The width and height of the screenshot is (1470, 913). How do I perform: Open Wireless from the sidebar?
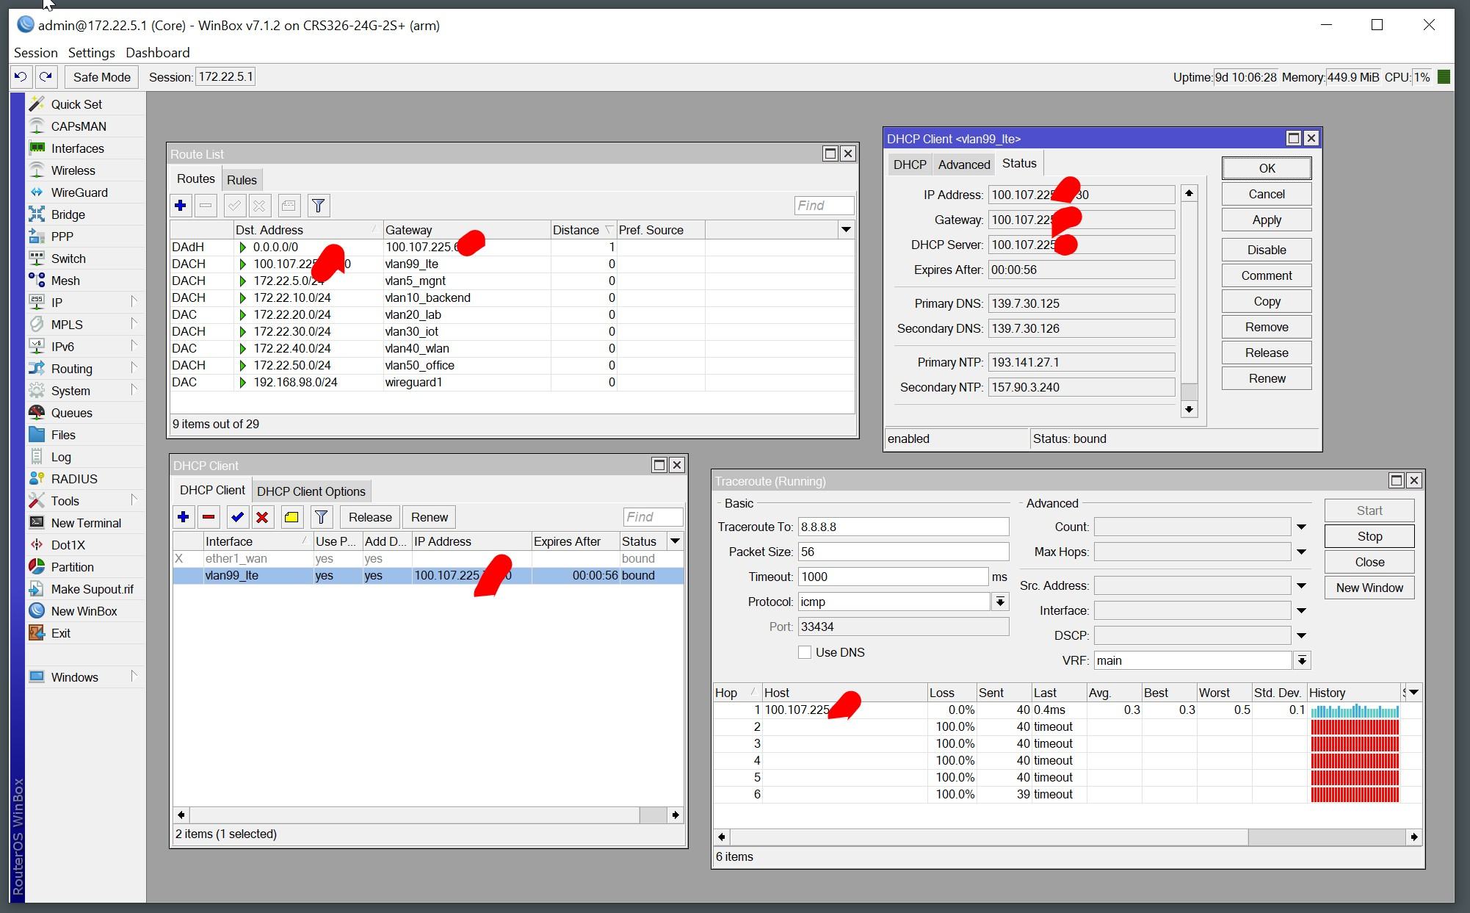[x=73, y=170]
